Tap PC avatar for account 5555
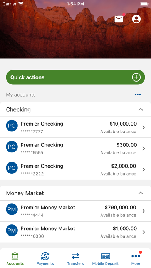Screen dimensions: 151x268 (12, 147)
